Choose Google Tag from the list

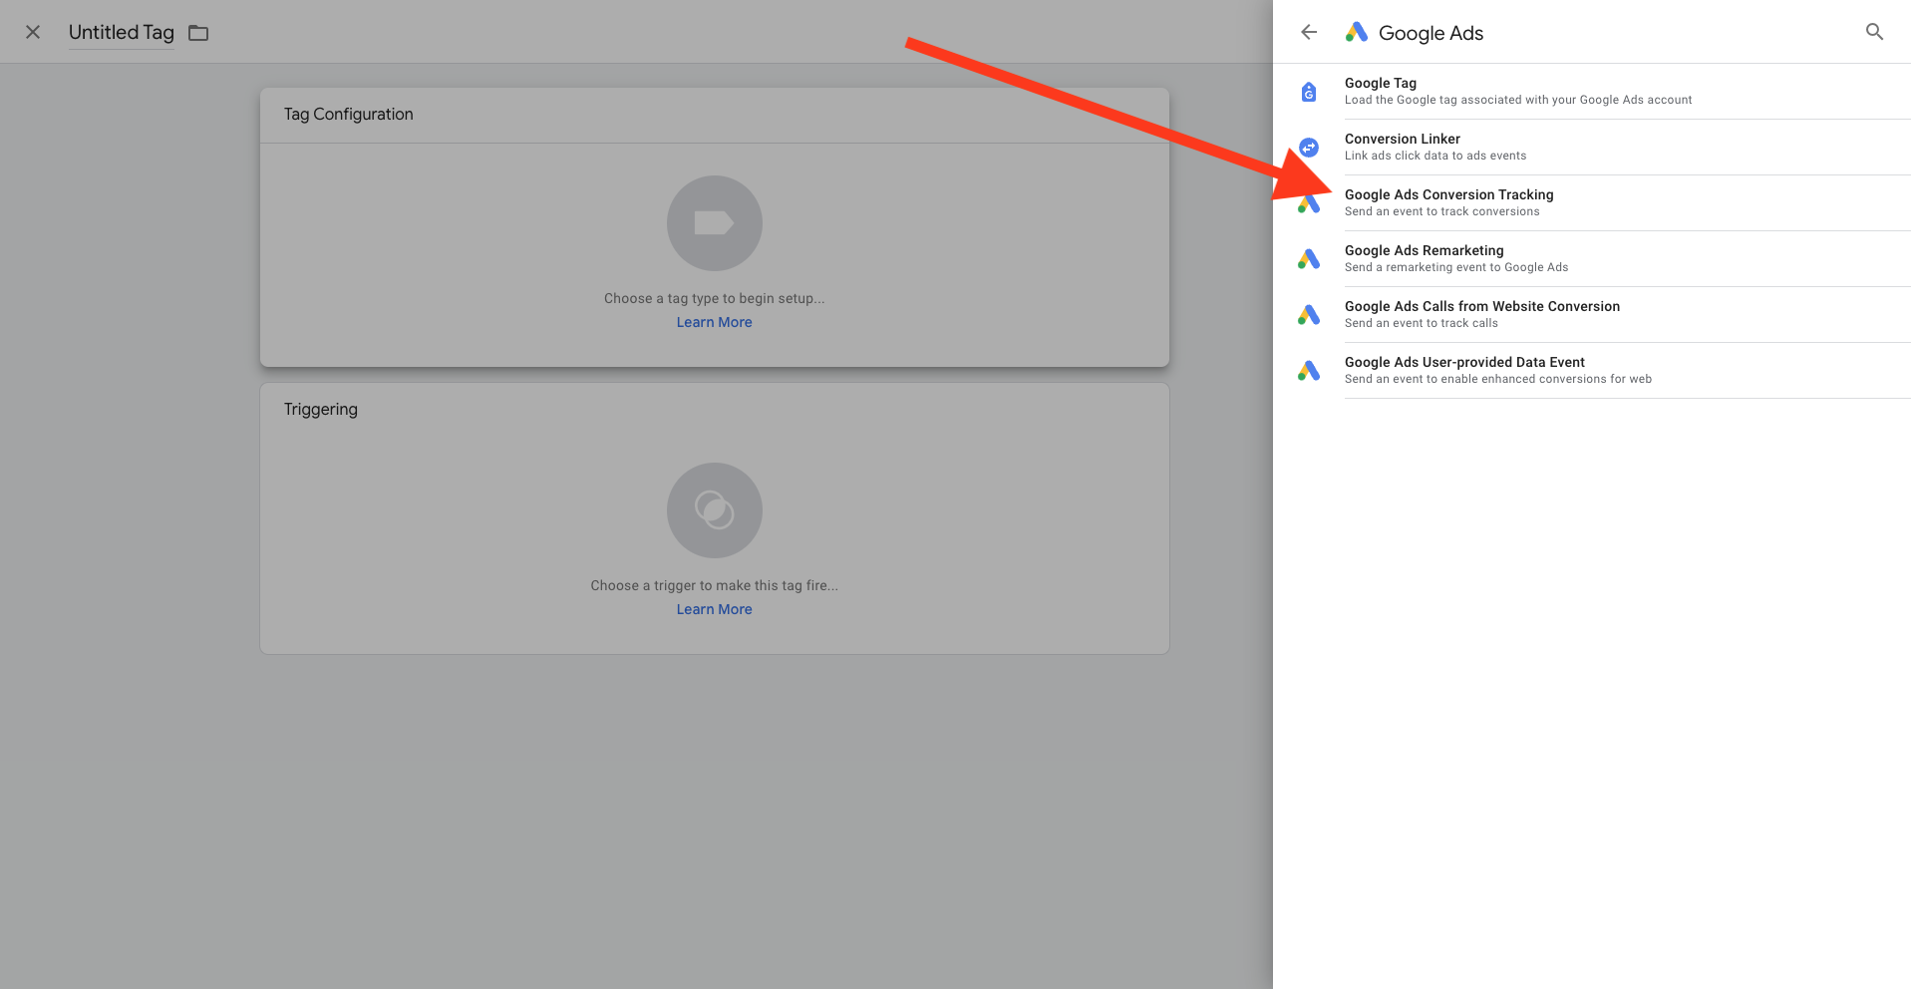coord(1381,91)
